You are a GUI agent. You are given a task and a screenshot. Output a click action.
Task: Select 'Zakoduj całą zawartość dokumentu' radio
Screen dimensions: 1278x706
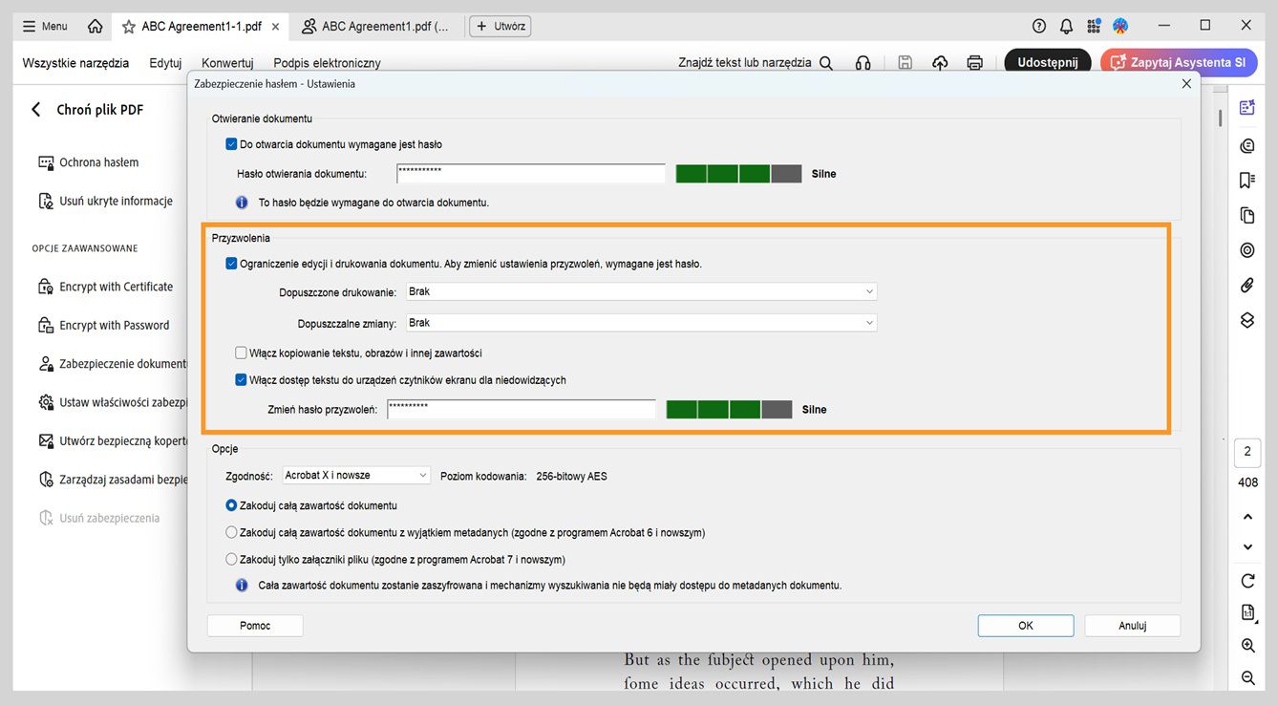pos(231,505)
